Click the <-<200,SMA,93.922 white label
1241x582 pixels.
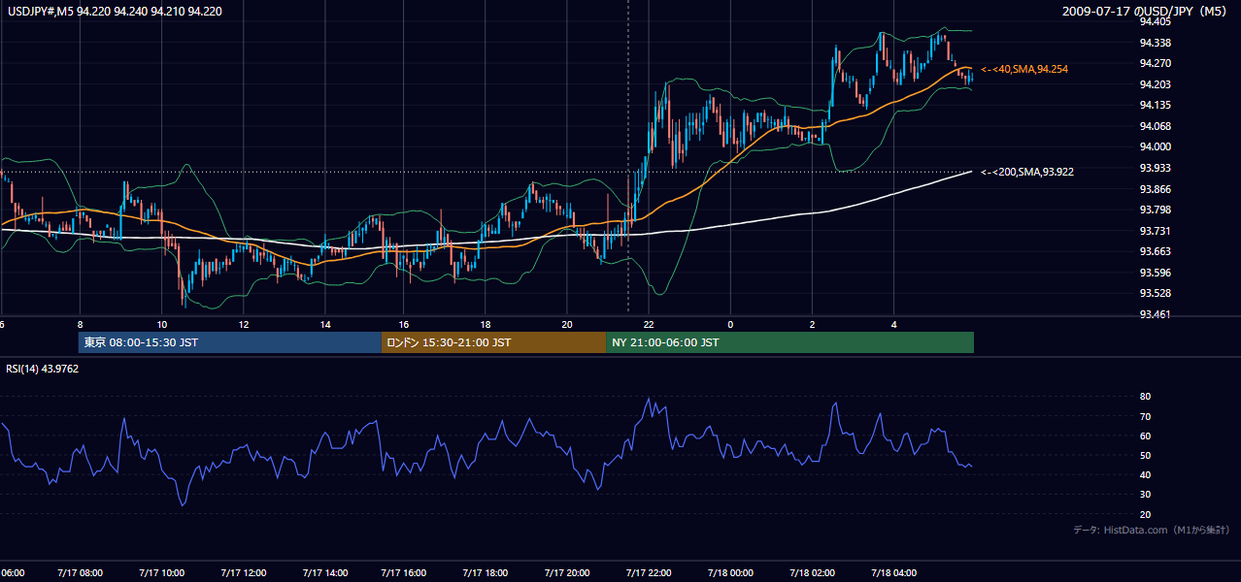(x=1027, y=172)
